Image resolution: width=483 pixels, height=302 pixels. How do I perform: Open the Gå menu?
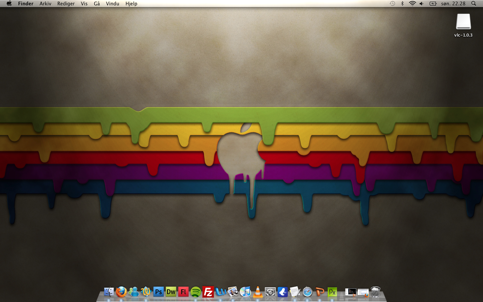tap(97, 4)
